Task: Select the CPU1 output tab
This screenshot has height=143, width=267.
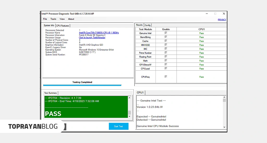Action: [140, 92]
